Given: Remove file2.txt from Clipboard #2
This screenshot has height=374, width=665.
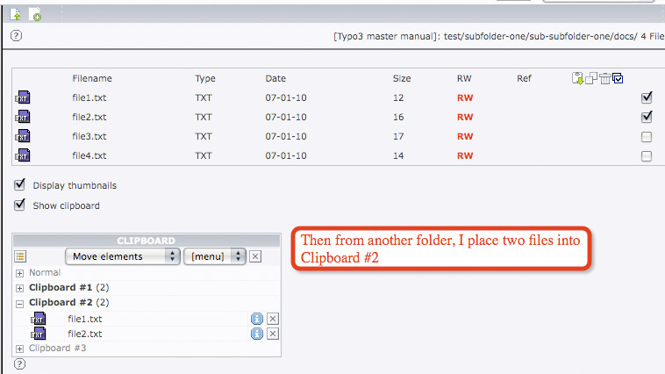Looking at the screenshot, I should 273,334.
